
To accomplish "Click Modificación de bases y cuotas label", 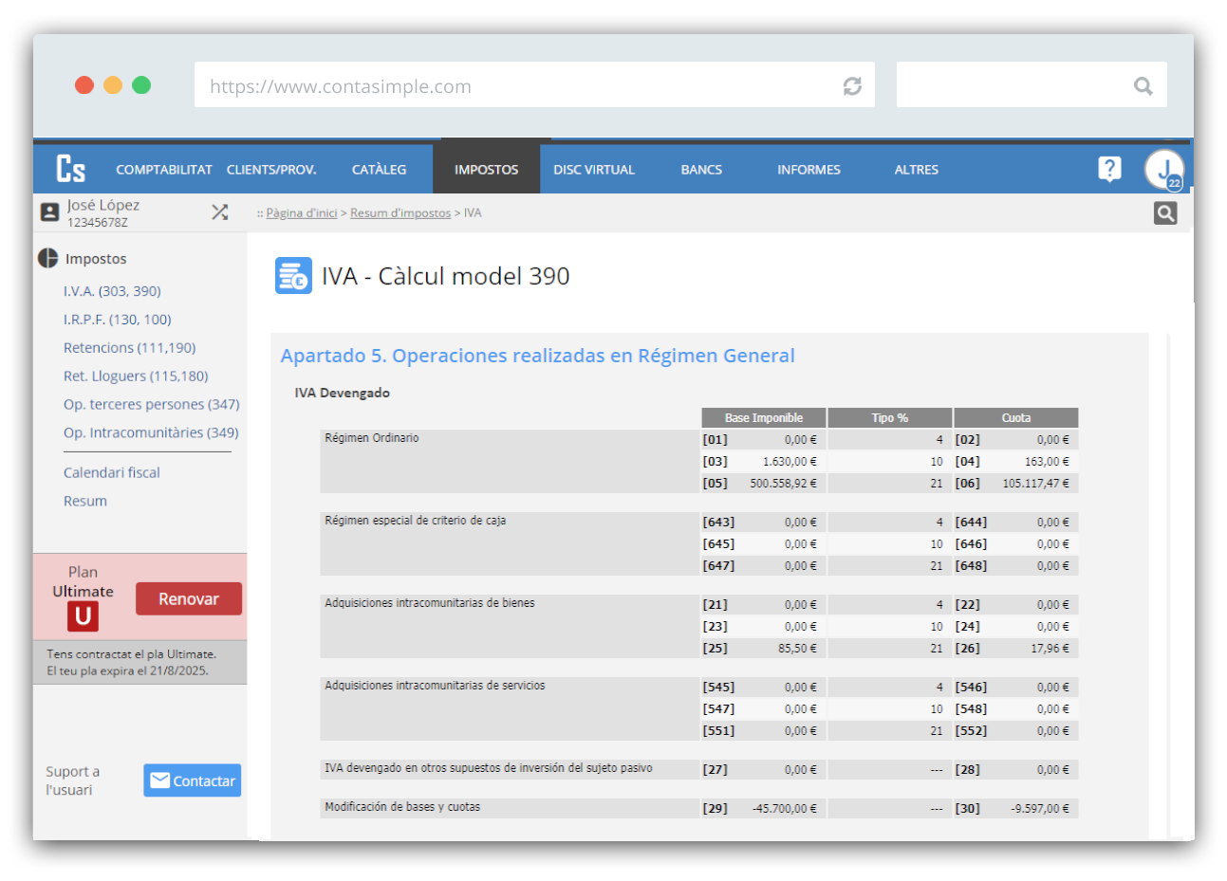I will 402,807.
